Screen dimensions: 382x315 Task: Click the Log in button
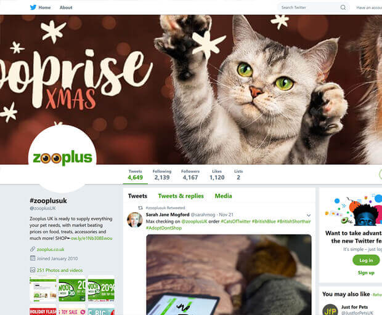pos(366,260)
